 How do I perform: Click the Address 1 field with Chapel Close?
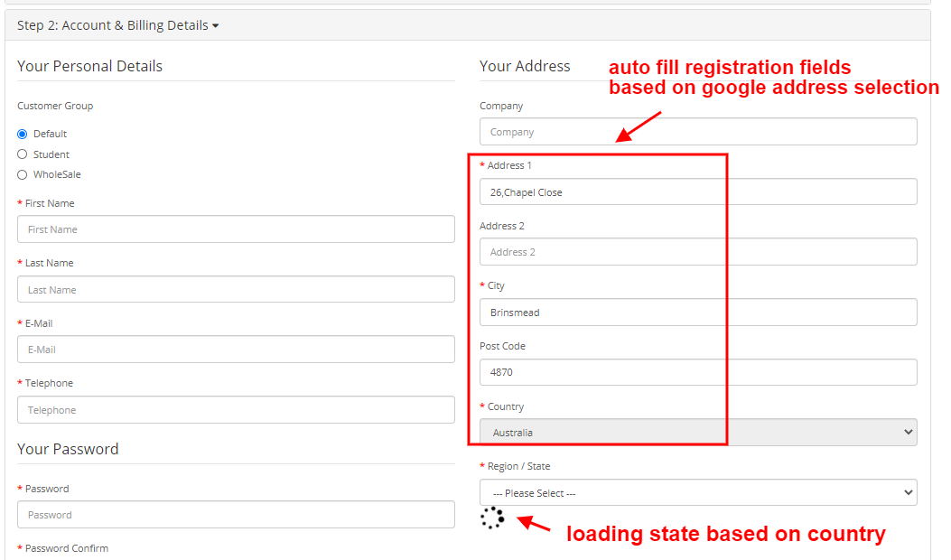[698, 192]
